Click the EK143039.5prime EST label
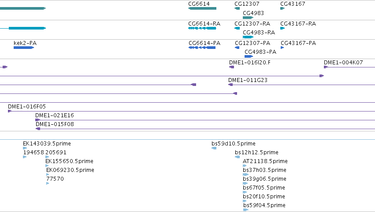Screen dimensions: 375x212 click(47, 144)
